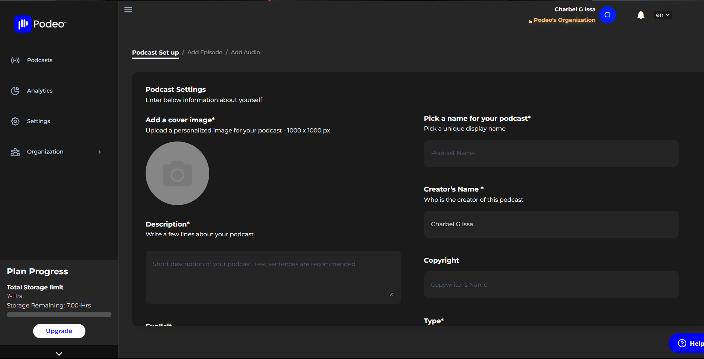The width and height of the screenshot is (704, 359).
Task: Open Analytics in sidebar
Action: coord(40,91)
